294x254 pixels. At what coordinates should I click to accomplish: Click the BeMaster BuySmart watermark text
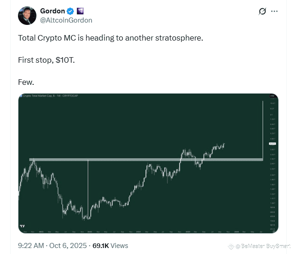coord(262,246)
